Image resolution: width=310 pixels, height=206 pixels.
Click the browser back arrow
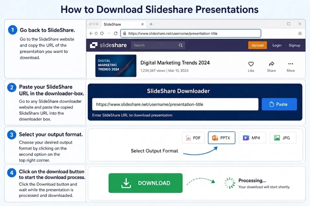pyautogui.click(x=91, y=33)
